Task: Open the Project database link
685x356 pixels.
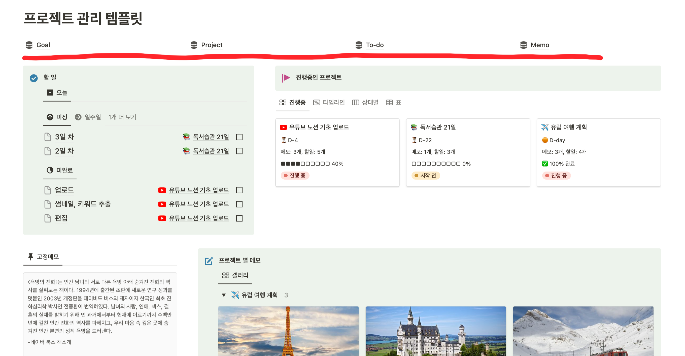Action: [211, 45]
